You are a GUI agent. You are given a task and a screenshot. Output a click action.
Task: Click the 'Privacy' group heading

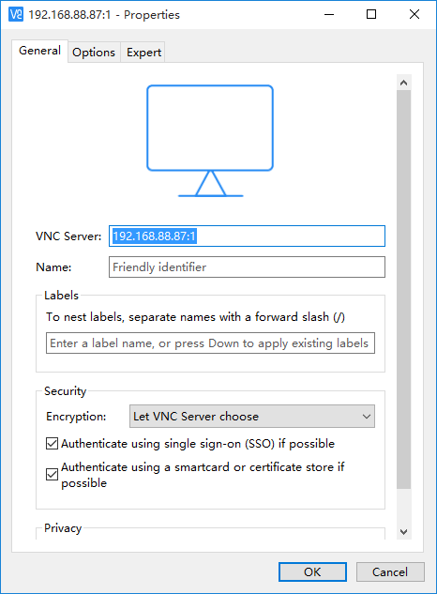[63, 528]
